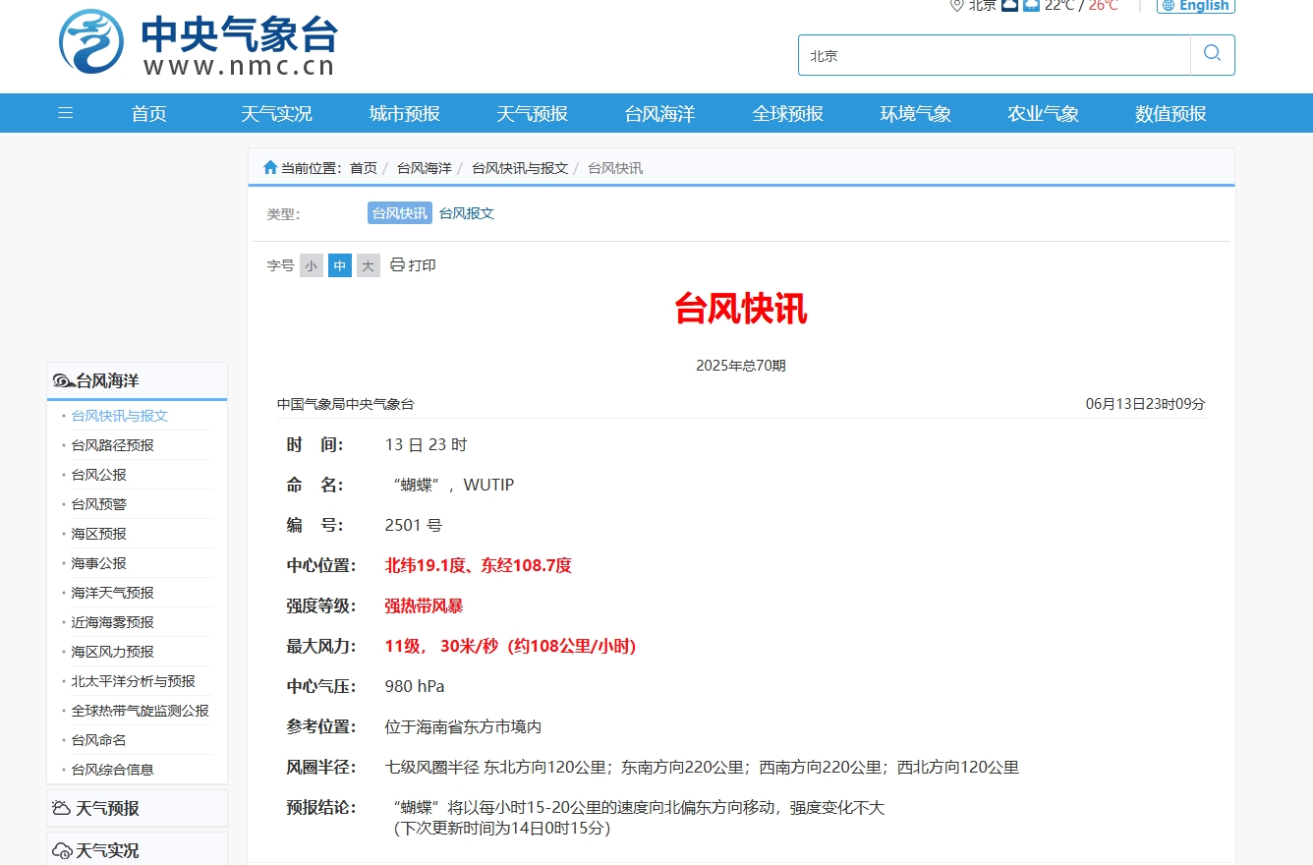Image resolution: width=1313 pixels, height=865 pixels.
Task: Open the hamburger menu icon in navbar
Action: pos(66,113)
